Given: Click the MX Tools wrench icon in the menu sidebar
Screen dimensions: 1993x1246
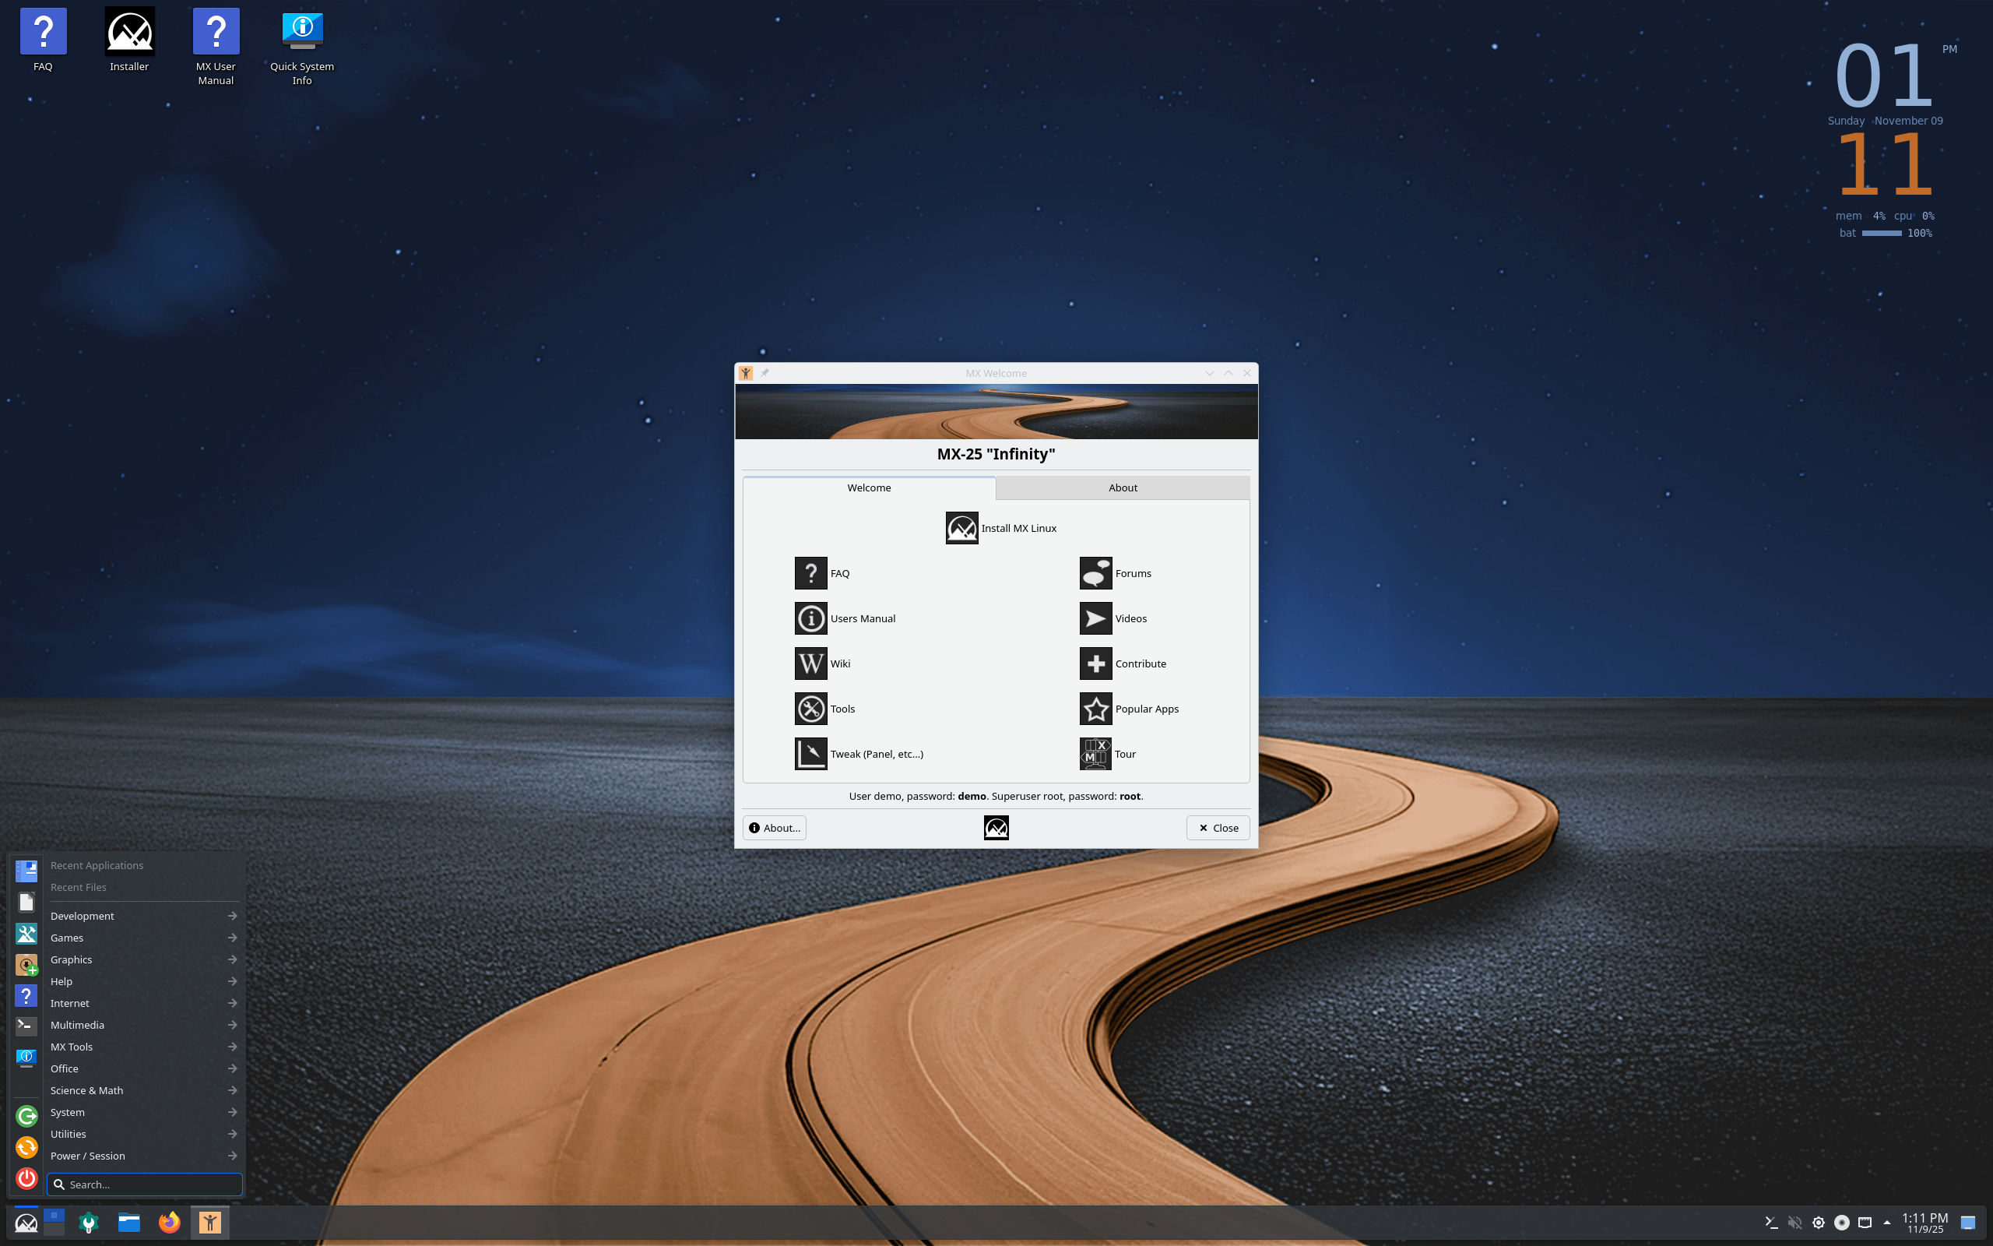Looking at the screenshot, I should coord(26,934).
